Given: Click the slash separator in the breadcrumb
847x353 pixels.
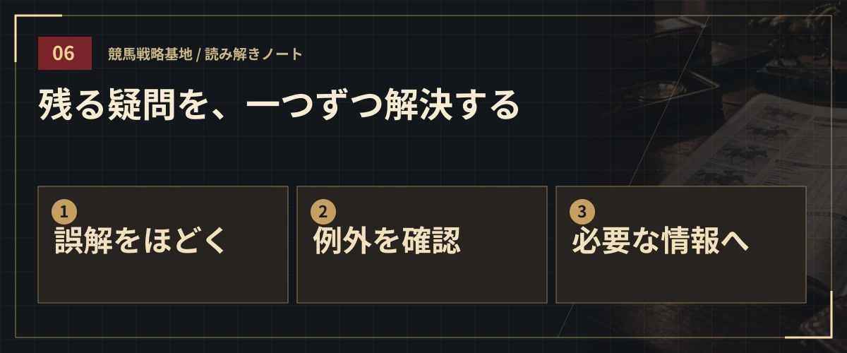Looking at the screenshot, I should 198,54.
